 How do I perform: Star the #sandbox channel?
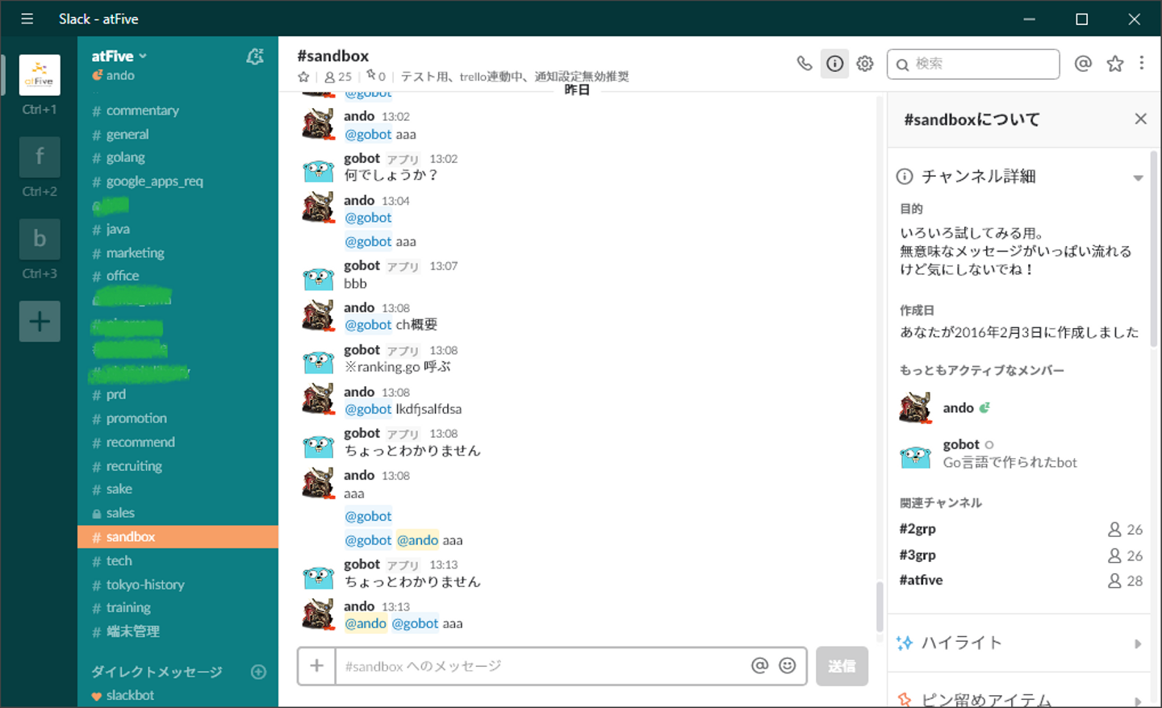click(x=303, y=77)
